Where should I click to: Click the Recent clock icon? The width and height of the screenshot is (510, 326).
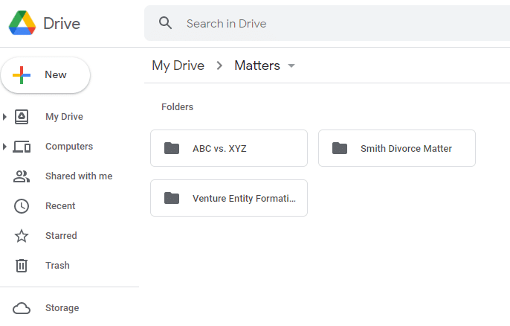(x=22, y=206)
